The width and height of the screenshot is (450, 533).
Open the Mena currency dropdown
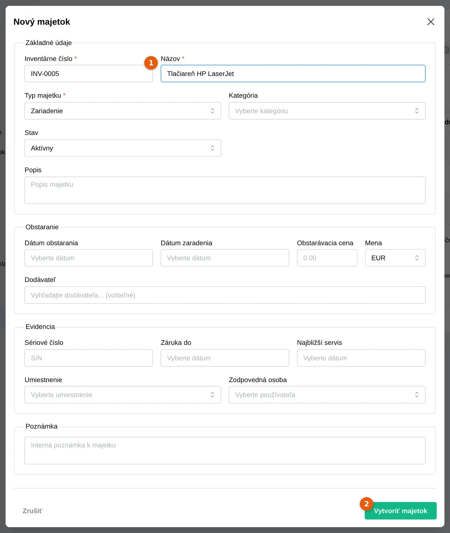pyautogui.click(x=395, y=258)
